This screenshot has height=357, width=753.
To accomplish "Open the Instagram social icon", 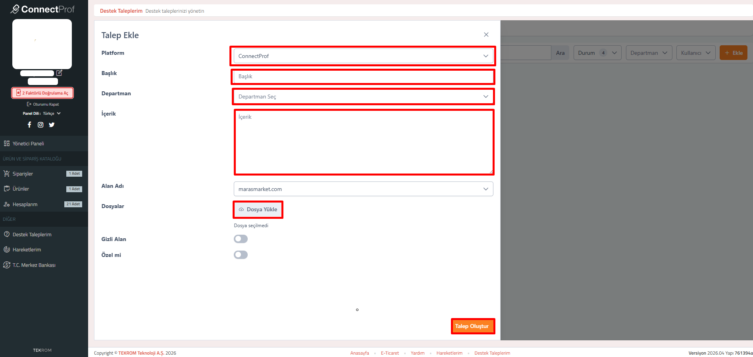I will [40, 125].
